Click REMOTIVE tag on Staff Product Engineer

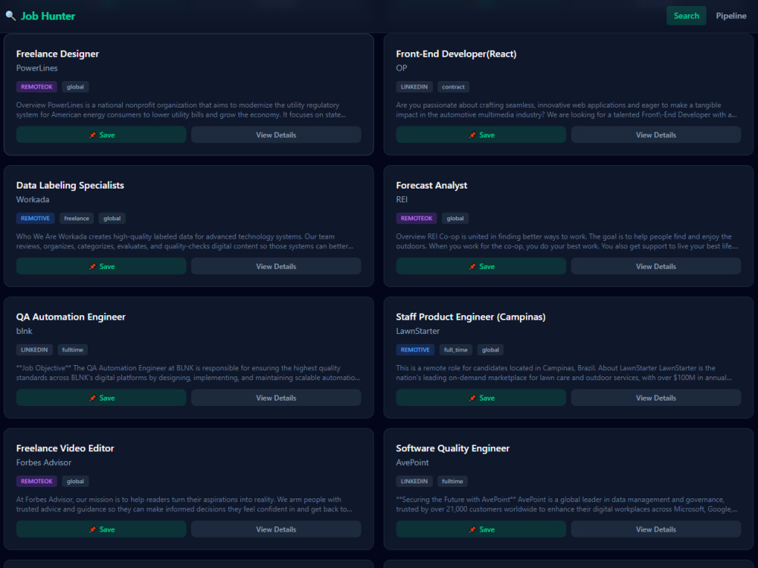coord(415,350)
